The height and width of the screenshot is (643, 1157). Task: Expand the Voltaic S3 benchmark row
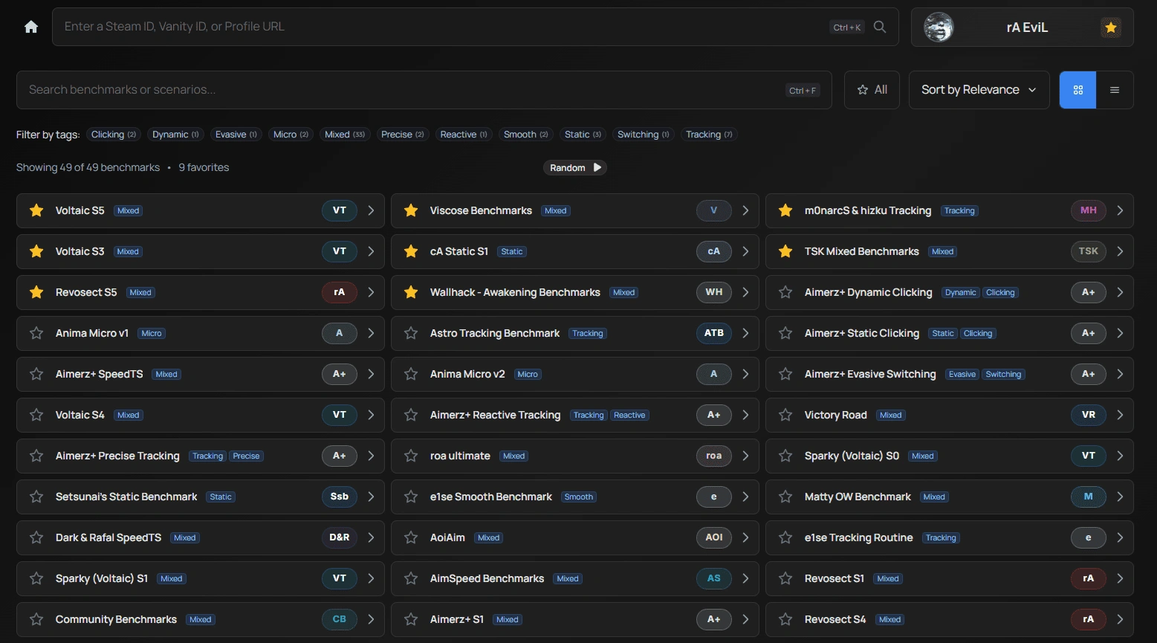pos(371,251)
